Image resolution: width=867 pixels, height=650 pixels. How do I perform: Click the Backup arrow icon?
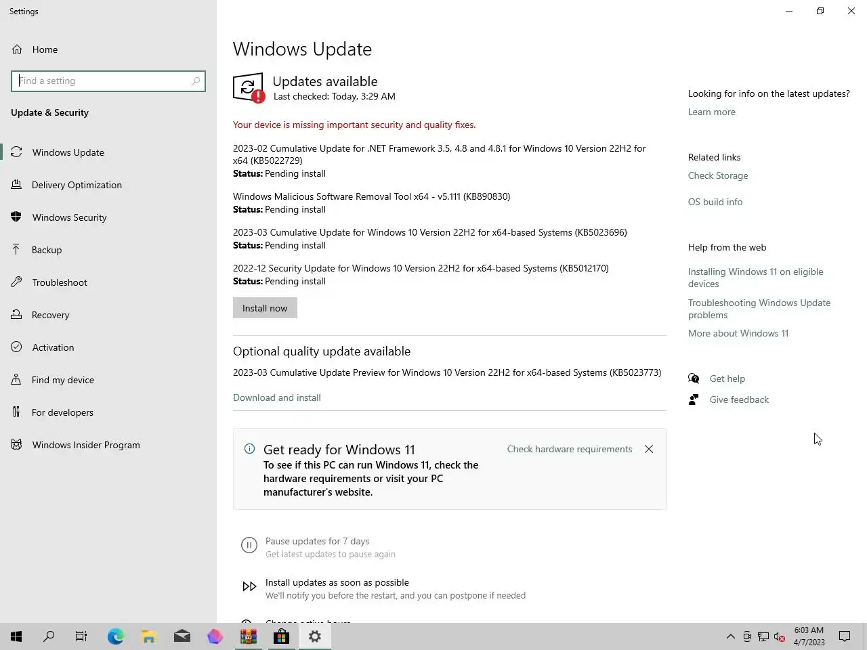(x=17, y=250)
